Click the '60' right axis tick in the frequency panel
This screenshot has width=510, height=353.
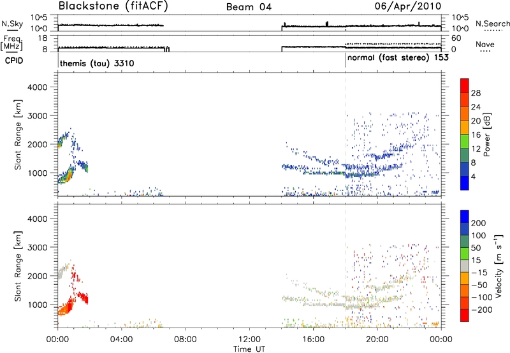point(456,38)
